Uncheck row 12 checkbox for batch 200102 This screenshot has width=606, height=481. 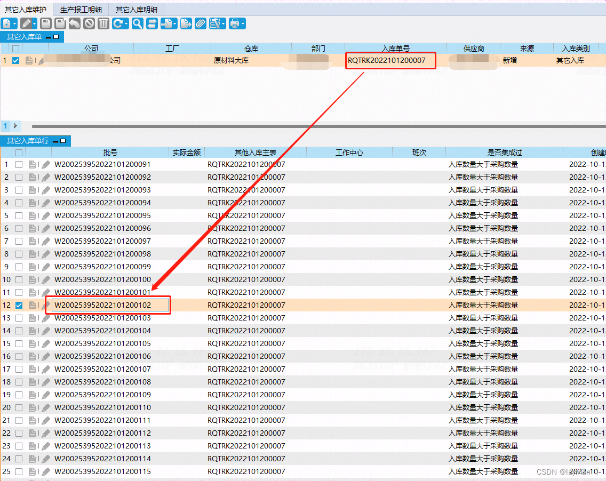click(19, 305)
